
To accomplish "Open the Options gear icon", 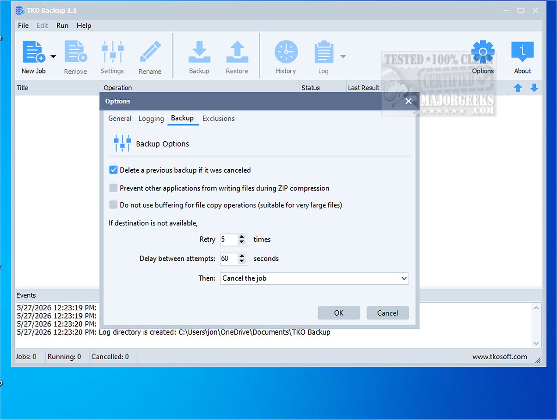I will 483,52.
